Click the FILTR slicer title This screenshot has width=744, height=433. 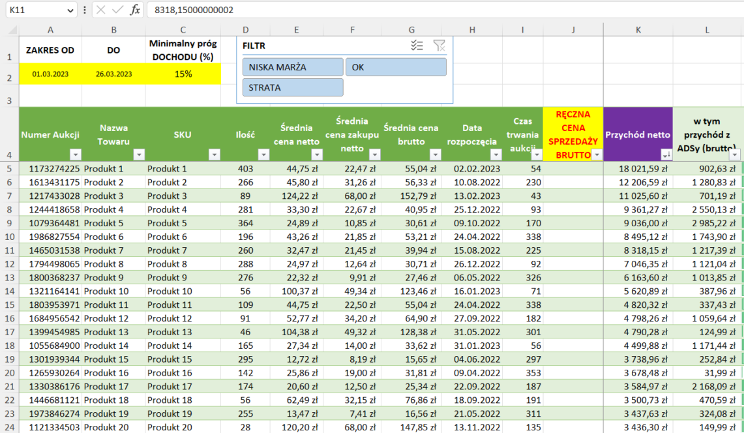pyautogui.click(x=254, y=46)
